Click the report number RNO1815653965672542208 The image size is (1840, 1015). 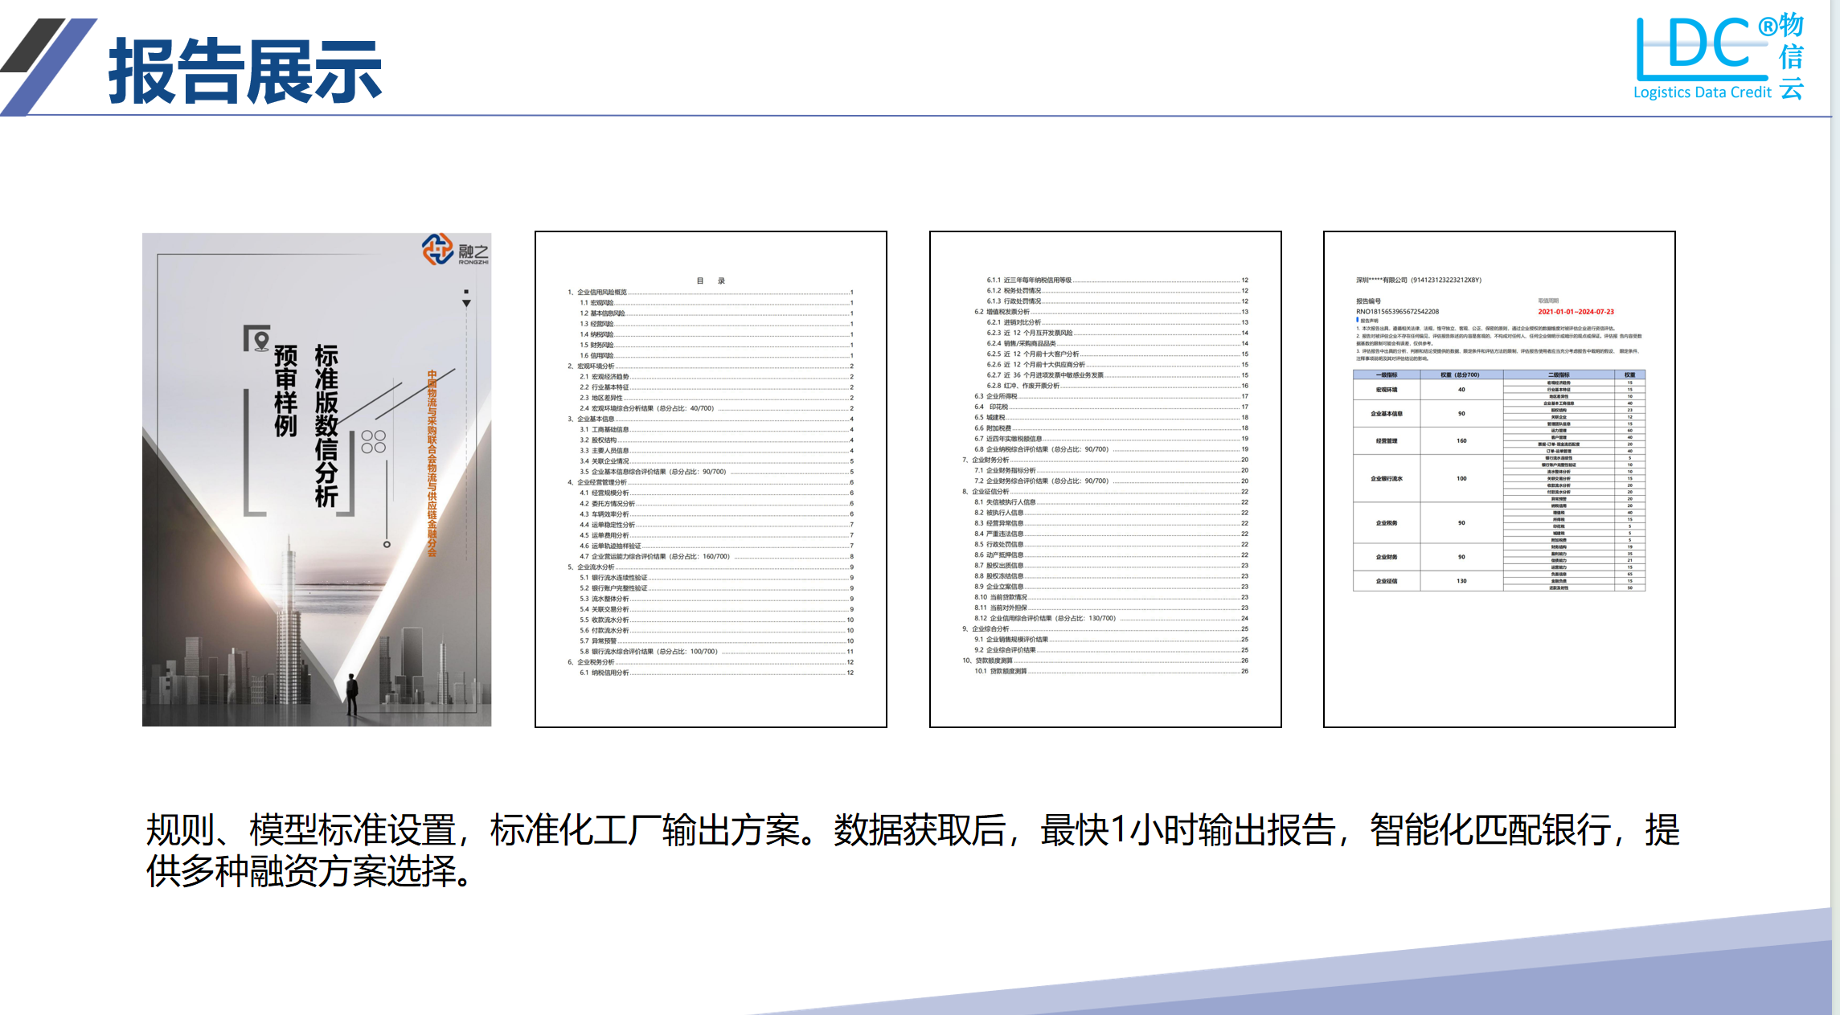[x=1397, y=312]
